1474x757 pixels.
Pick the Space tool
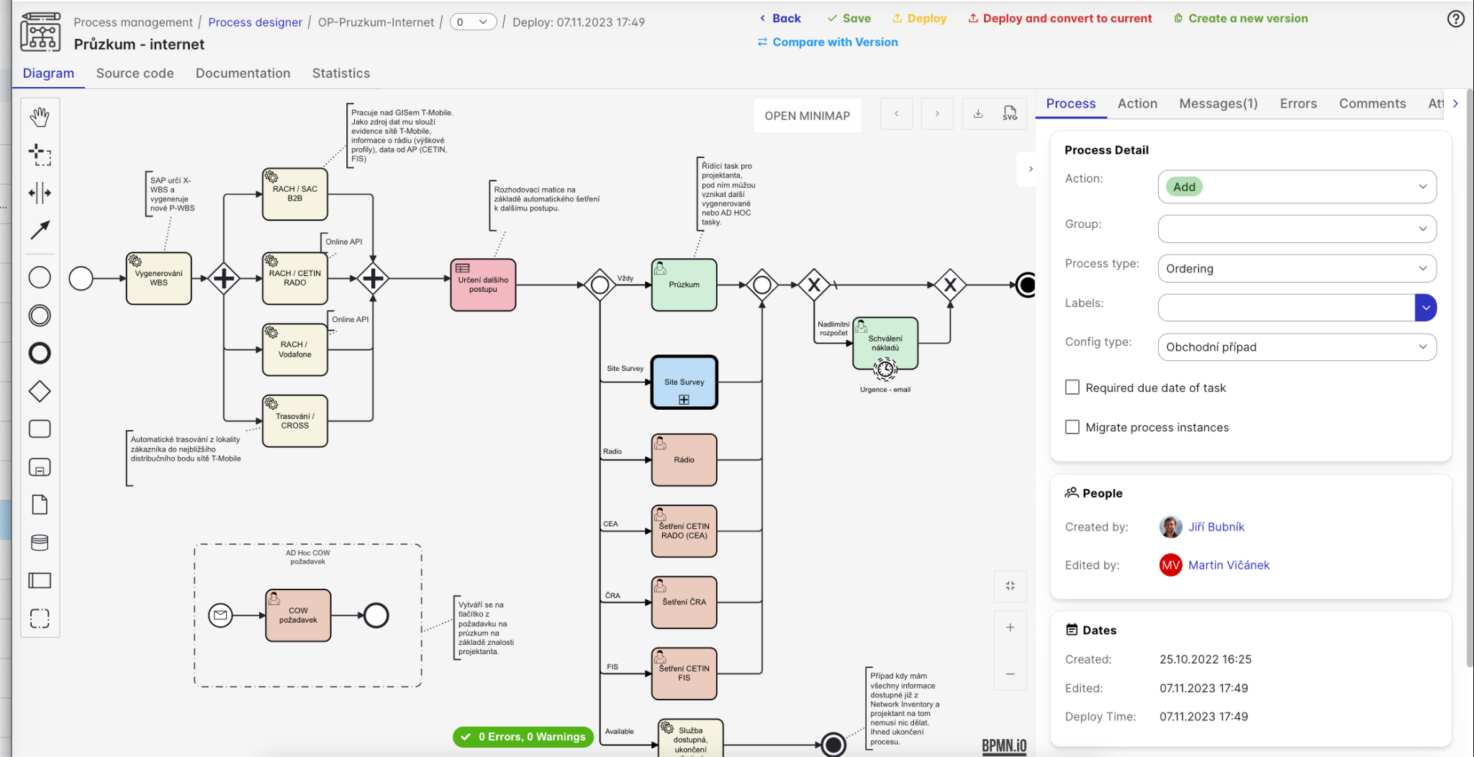pyautogui.click(x=40, y=193)
